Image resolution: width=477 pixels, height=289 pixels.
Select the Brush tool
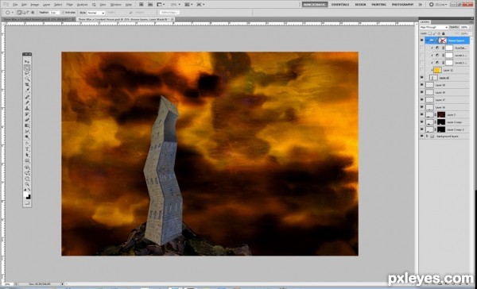pyautogui.click(x=27, y=102)
